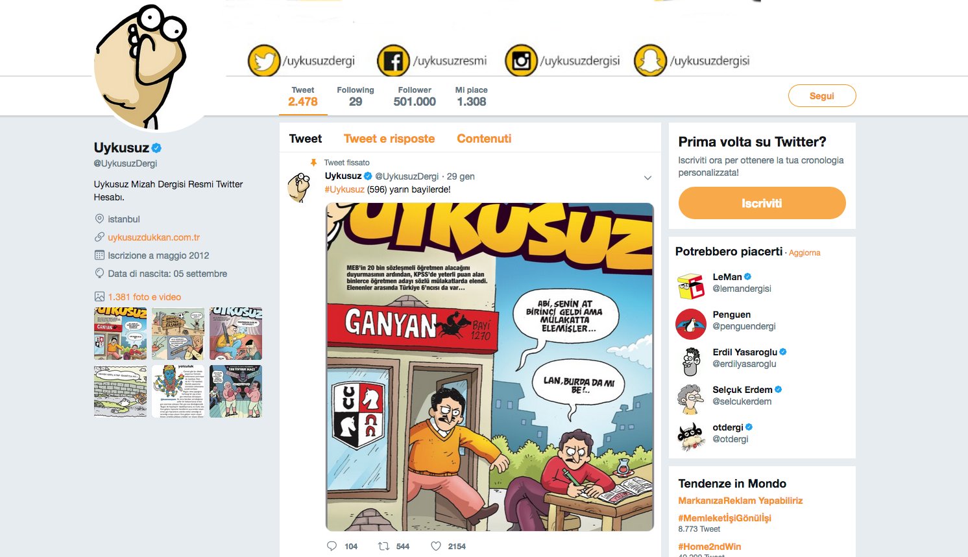This screenshot has width=968, height=557.
Task: Open the Following count tab
Action: (x=356, y=97)
